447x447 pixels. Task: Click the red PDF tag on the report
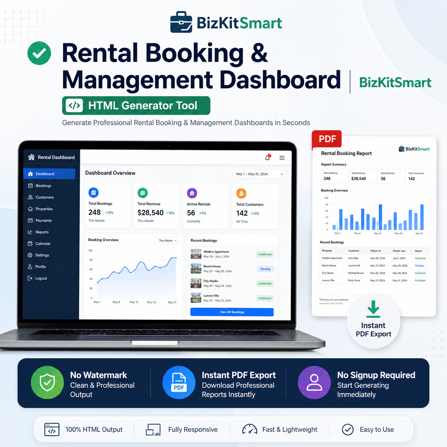(x=327, y=139)
